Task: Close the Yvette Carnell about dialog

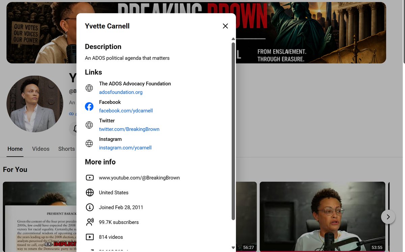Action: pyautogui.click(x=225, y=26)
